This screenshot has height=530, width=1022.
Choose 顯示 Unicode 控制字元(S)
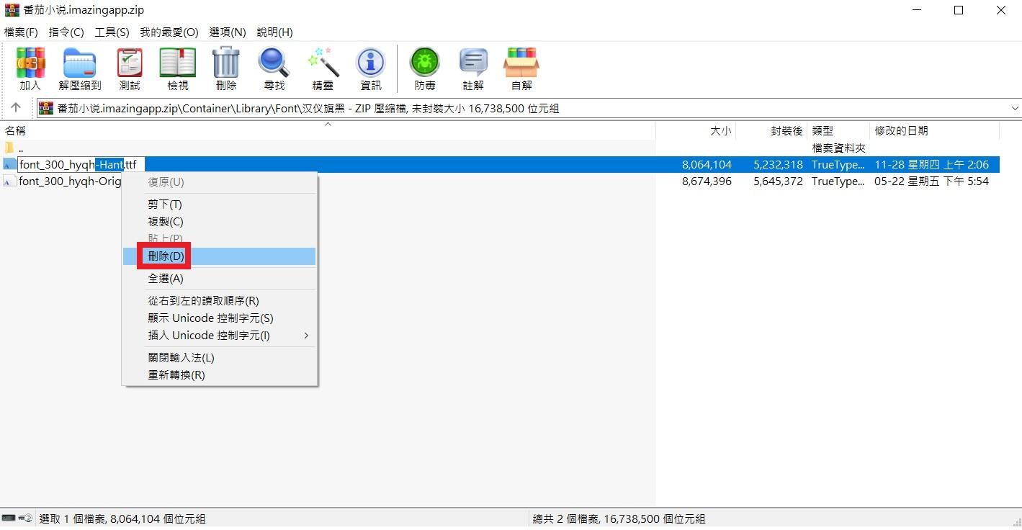[x=219, y=318]
